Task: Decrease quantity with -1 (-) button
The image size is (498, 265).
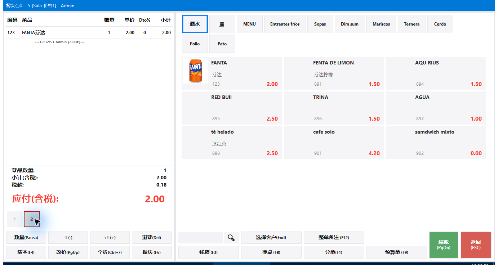Action: click(68, 238)
